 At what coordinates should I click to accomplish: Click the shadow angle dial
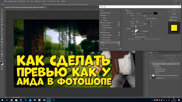coord(137,18)
